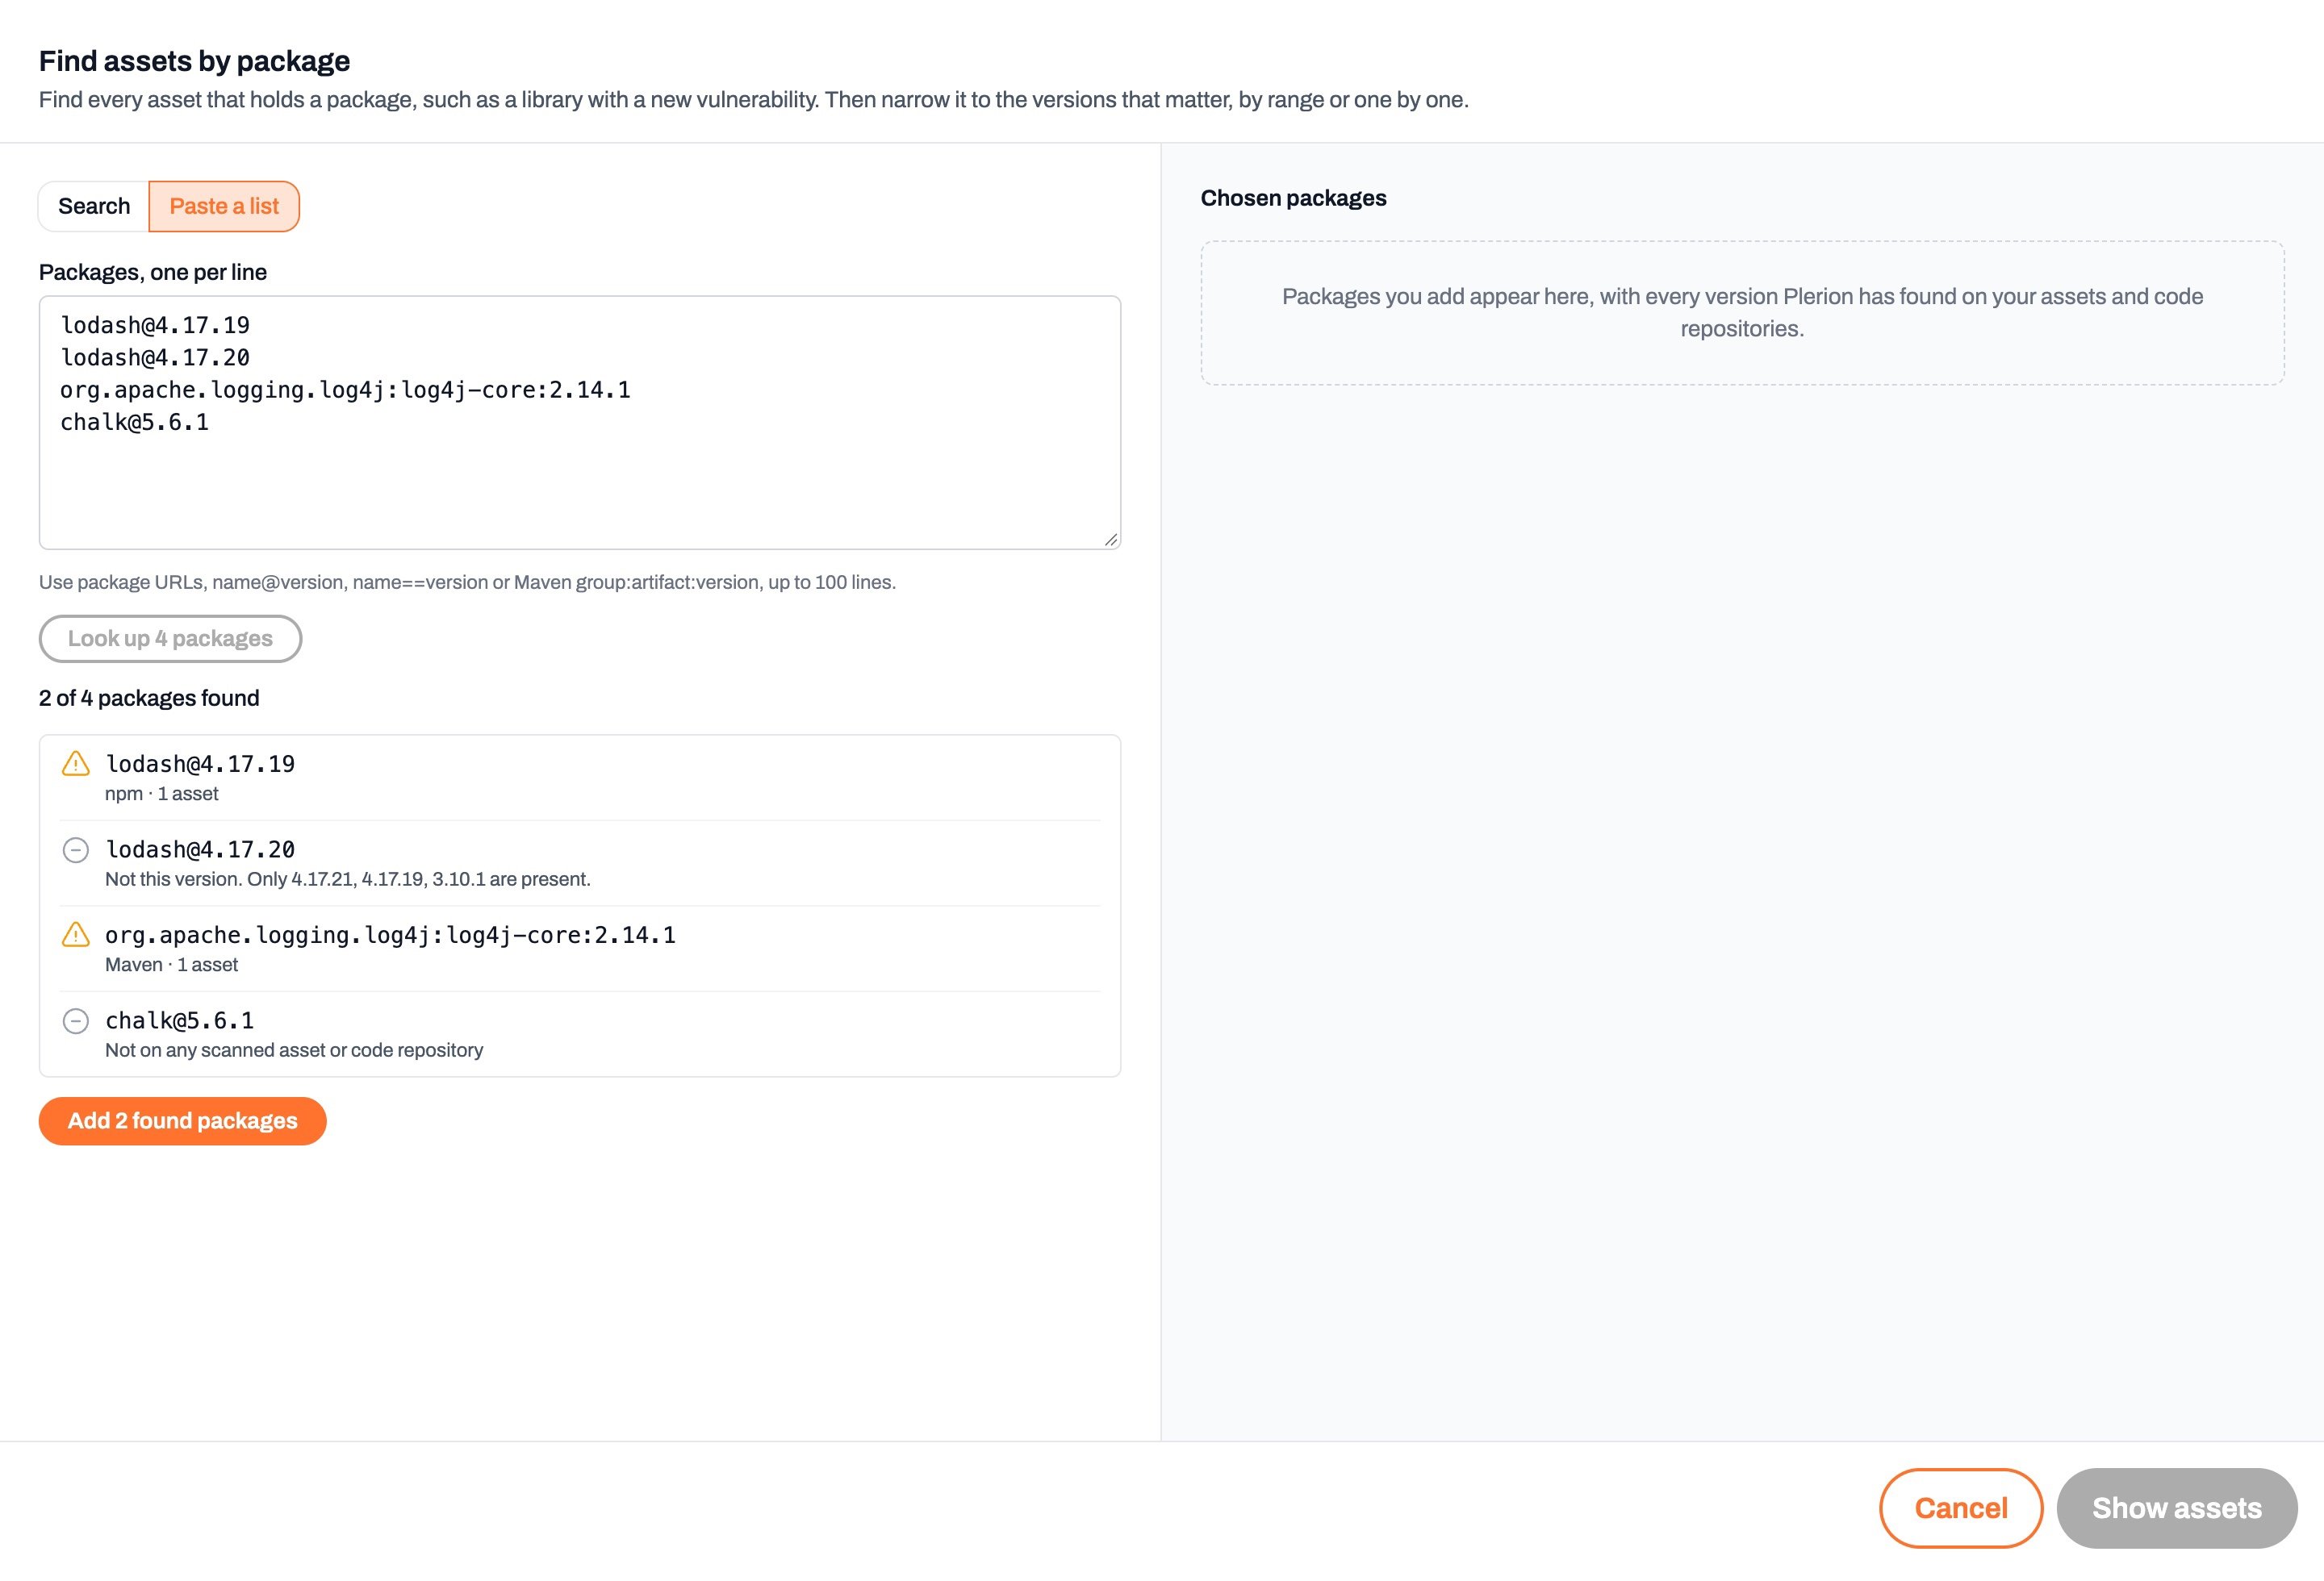Click the warning icon beside lodash@4.17.19
The width and height of the screenshot is (2324, 1581).
point(76,764)
